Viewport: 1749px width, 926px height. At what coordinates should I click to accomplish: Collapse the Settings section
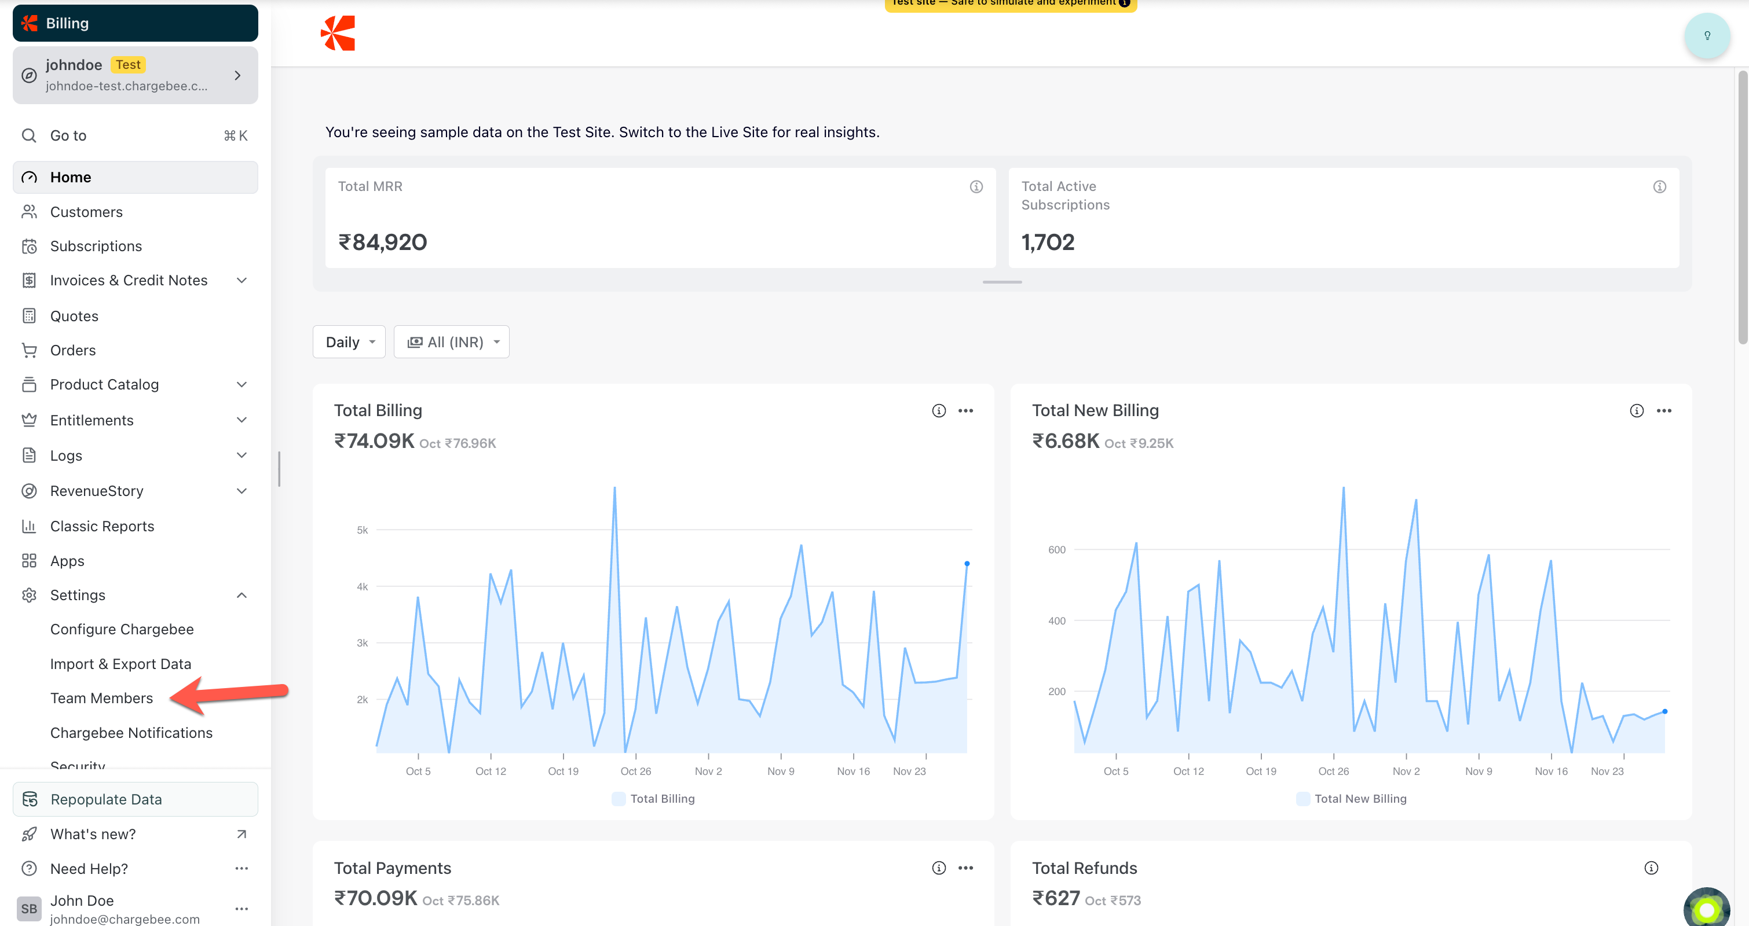[242, 595]
